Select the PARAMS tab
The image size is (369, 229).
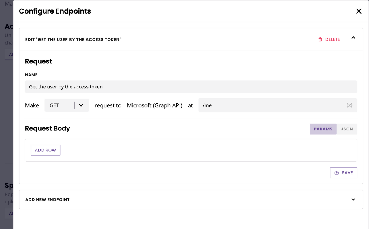point(323,129)
